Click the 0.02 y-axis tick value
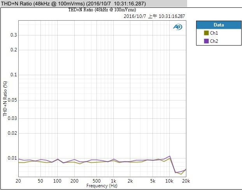This screenshot has height=190, width=242. pyautogui.click(x=12, y=133)
